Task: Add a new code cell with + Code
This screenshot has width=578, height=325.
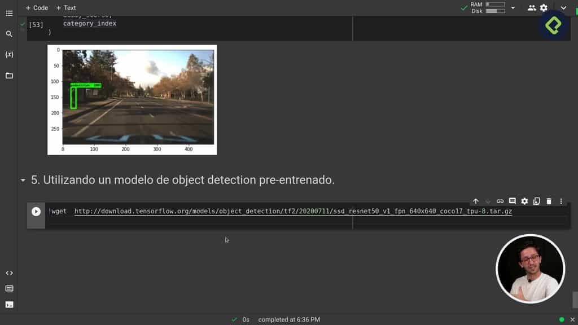Action: 36,8
